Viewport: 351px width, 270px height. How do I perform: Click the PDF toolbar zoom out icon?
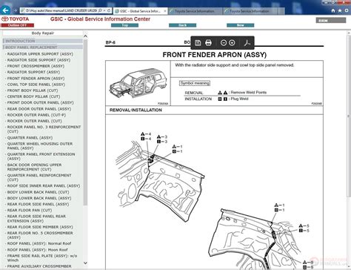pyautogui.click(x=224, y=43)
